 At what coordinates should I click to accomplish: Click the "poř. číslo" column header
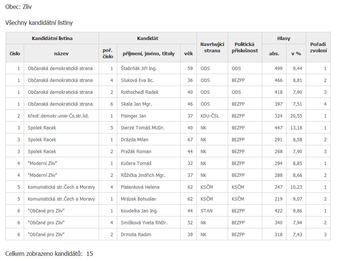108,53
